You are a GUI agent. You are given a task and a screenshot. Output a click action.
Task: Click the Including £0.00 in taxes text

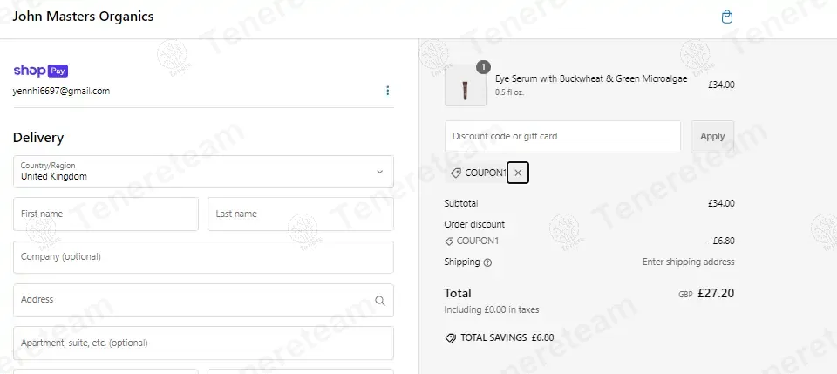coord(492,310)
